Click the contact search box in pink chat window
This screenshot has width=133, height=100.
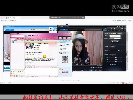click(17, 36)
